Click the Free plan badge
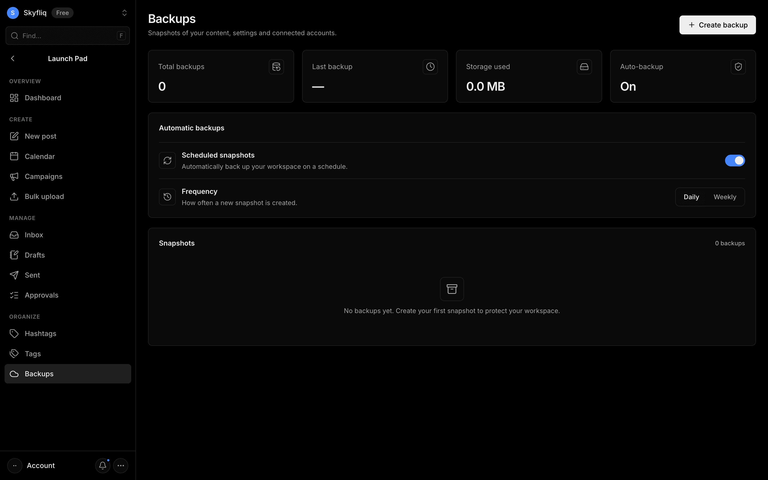 pyautogui.click(x=62, y=13)
